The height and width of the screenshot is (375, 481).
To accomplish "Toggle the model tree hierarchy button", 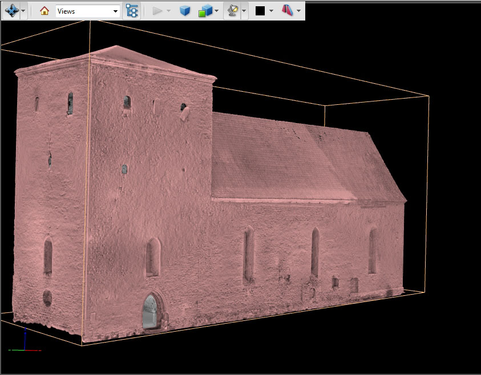I will pyautogui.click(x=132, y=11).
